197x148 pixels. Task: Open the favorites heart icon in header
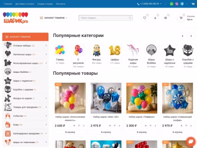[x=144, y=18]
